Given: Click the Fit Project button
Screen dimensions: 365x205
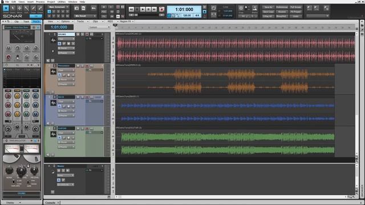Looking at the screenshot, I should pyautogui.click(x=295, y=11).
